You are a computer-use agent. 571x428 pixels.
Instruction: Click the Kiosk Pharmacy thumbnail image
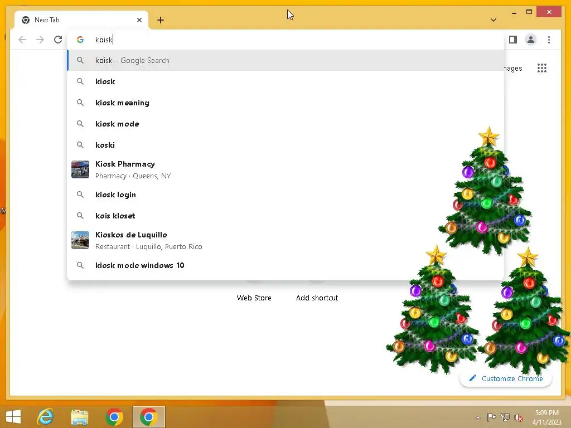[x=80, y=169]
